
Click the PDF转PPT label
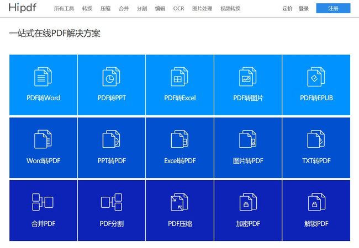point(112,98)
